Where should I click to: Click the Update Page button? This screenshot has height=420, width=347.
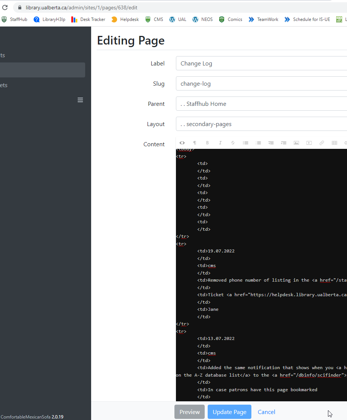point(229,412)
